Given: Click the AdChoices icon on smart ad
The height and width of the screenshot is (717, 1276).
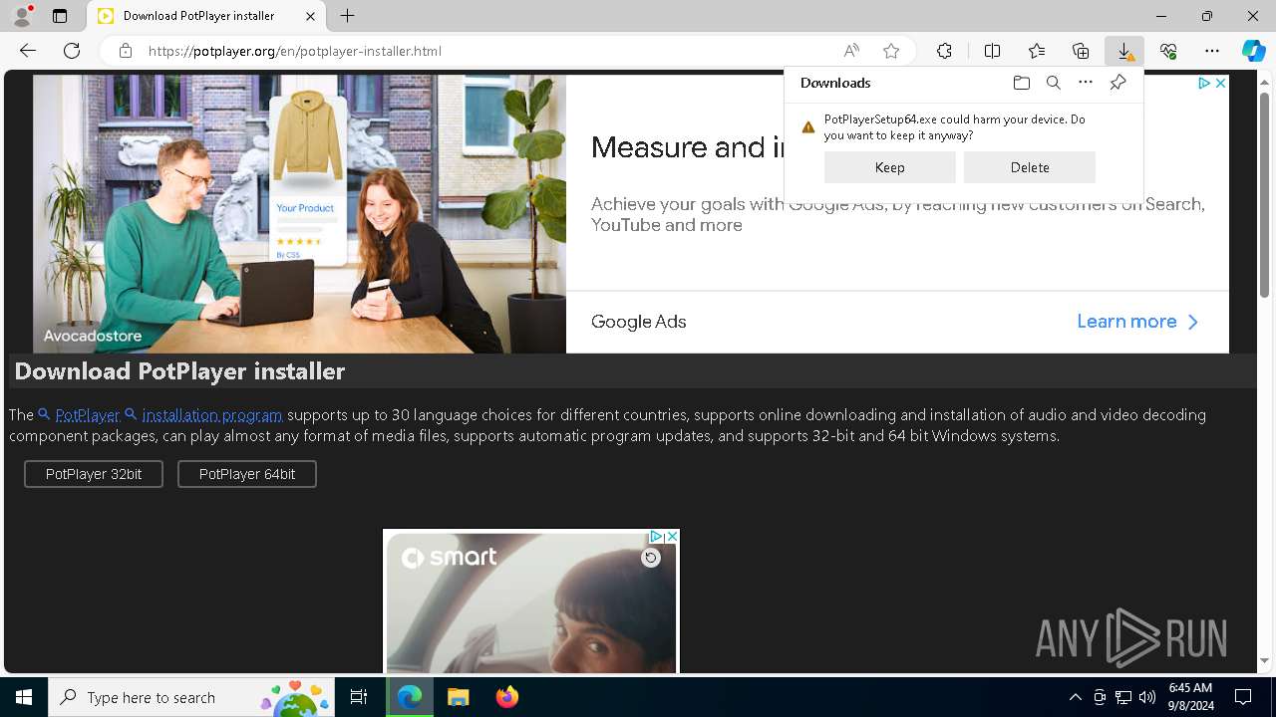Looking at the screenshot, I should [x=657, y=537].
